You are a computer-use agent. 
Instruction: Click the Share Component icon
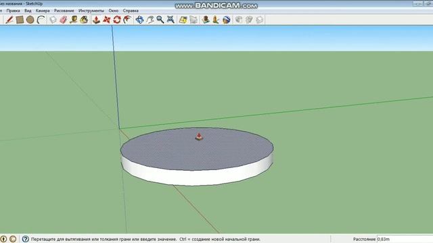pyautogui.click(x=259, y=20)
